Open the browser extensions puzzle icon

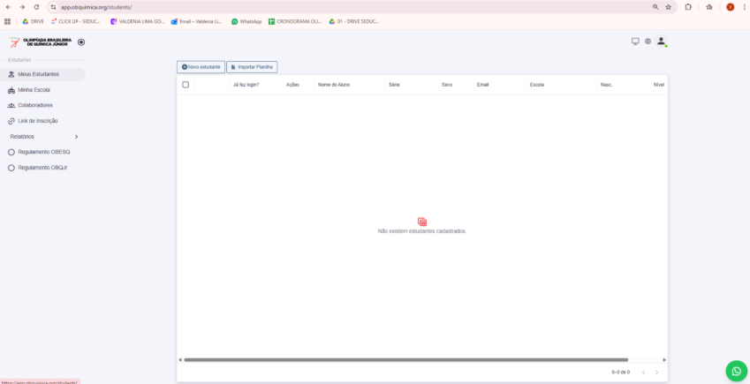(687, 7)
